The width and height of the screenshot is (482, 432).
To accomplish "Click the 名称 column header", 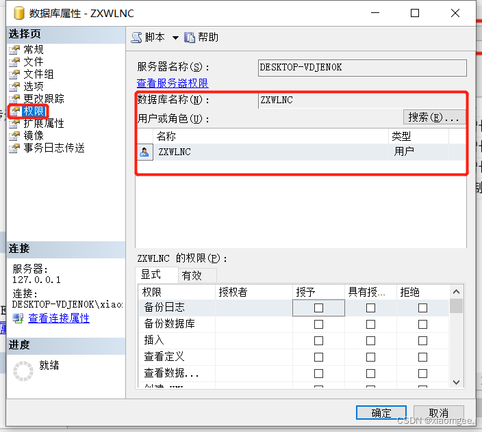I will tap(270, 136).
